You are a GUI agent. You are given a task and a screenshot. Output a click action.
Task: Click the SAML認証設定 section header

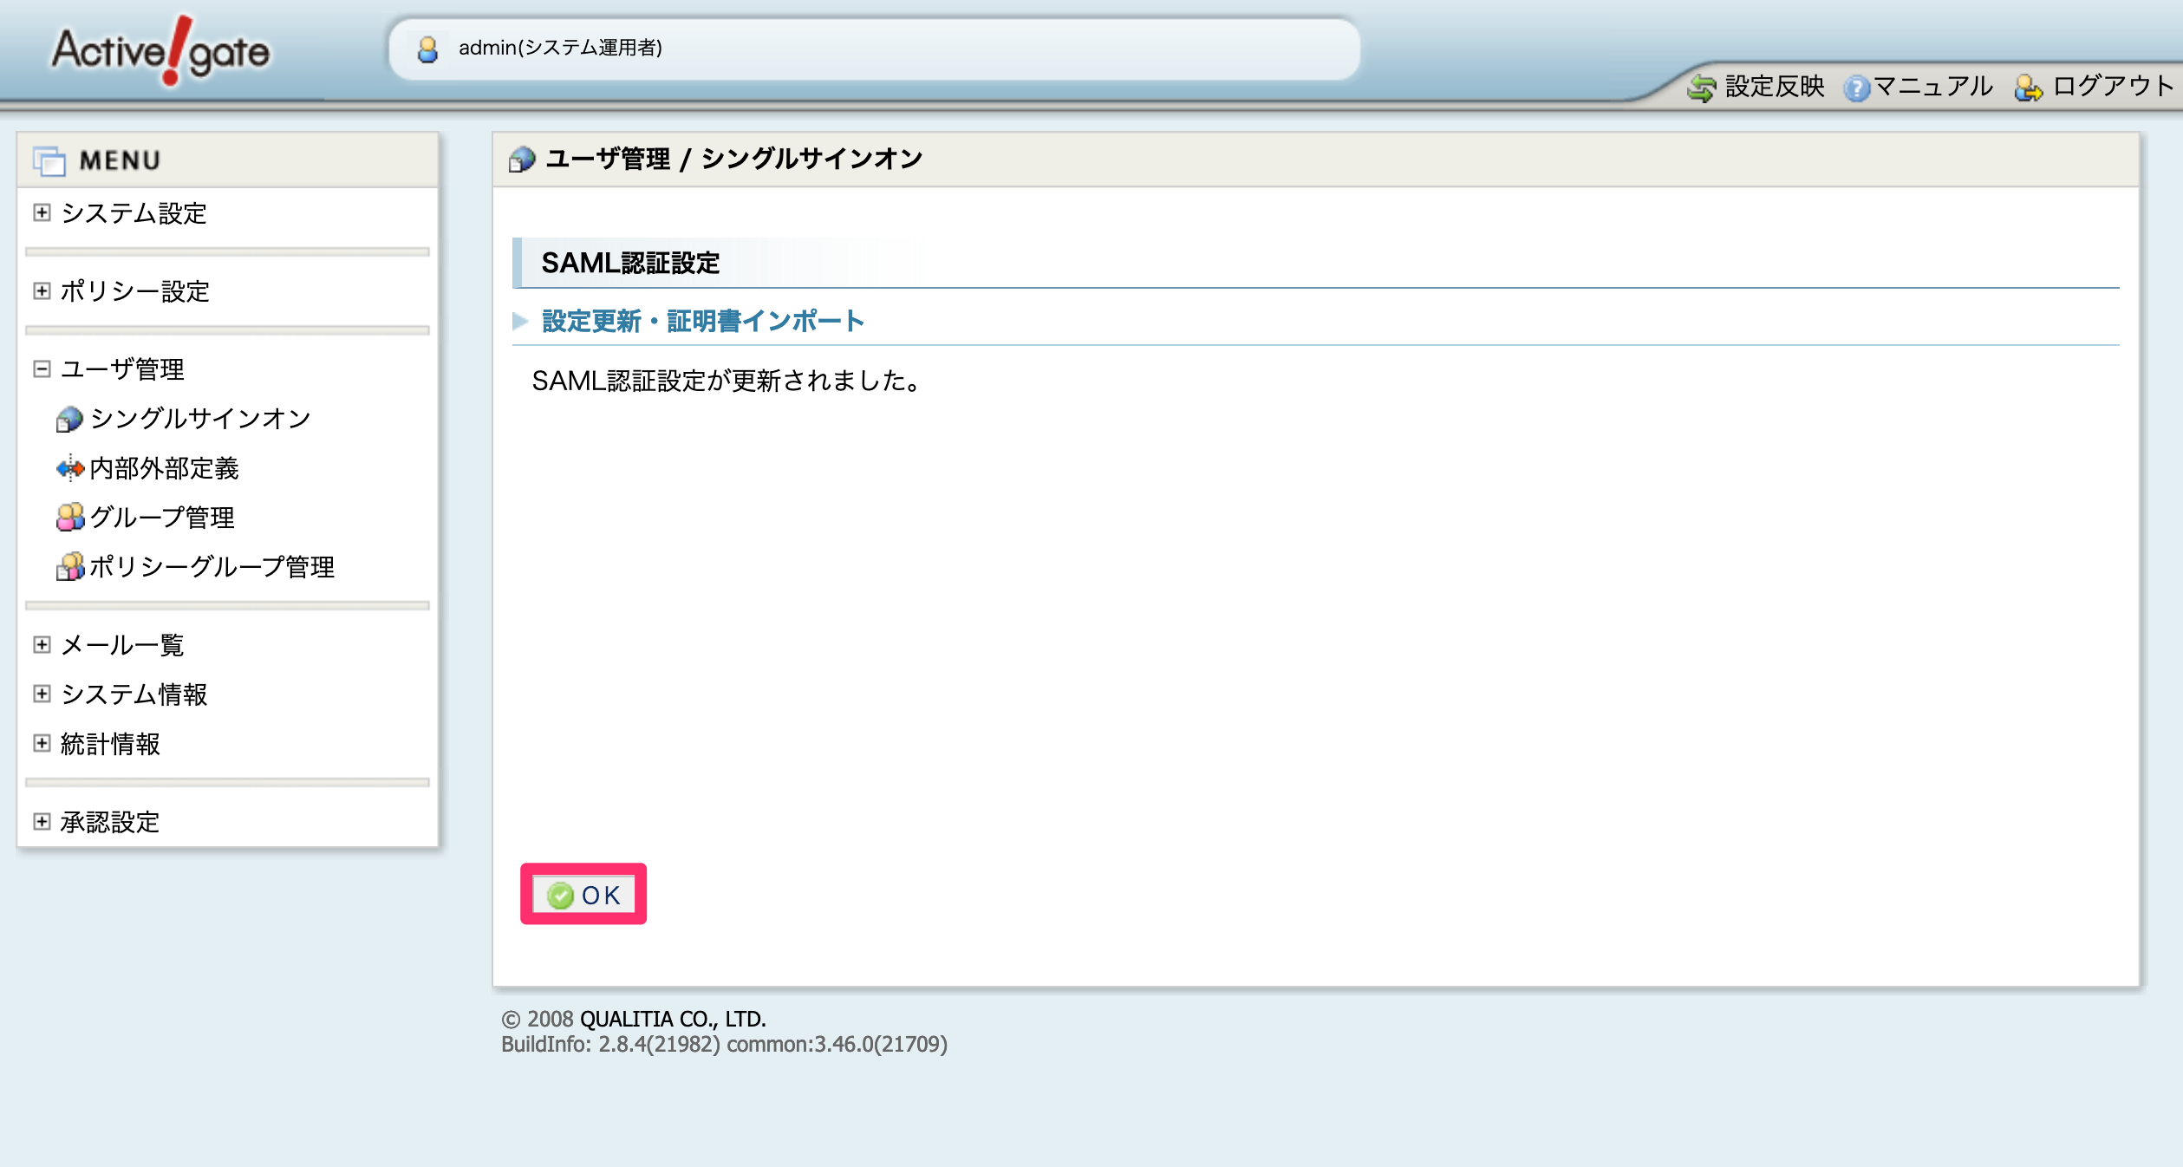tap(630, 263)
